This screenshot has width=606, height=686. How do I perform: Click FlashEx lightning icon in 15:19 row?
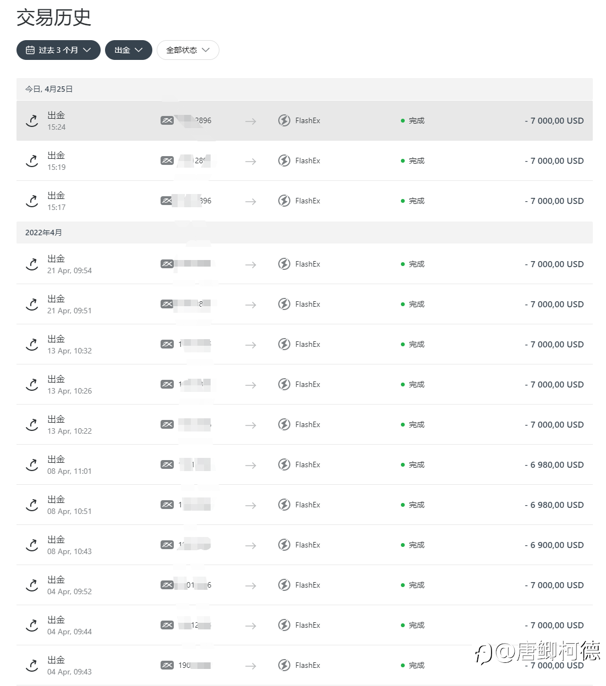tap(284, 161)
